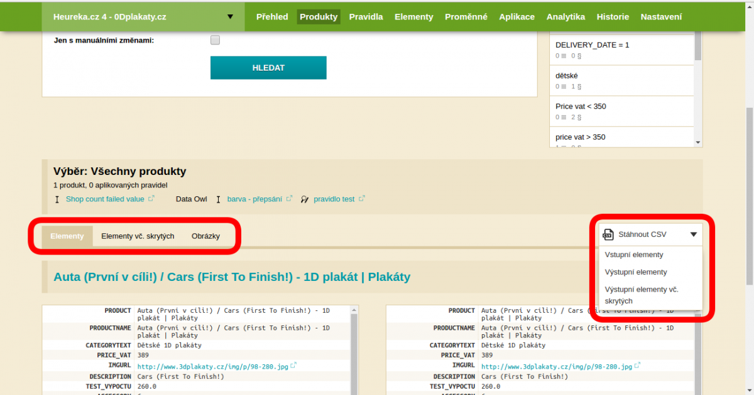Open the Produkty menu
Image resolution: width=754 pixels, height=395 pixels.
[319, 17]
